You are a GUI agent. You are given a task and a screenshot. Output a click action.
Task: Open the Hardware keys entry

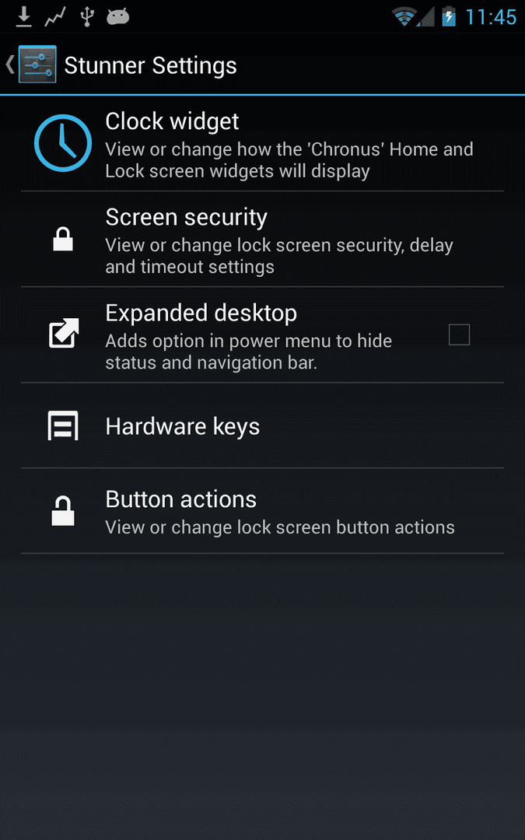point(263,425)
